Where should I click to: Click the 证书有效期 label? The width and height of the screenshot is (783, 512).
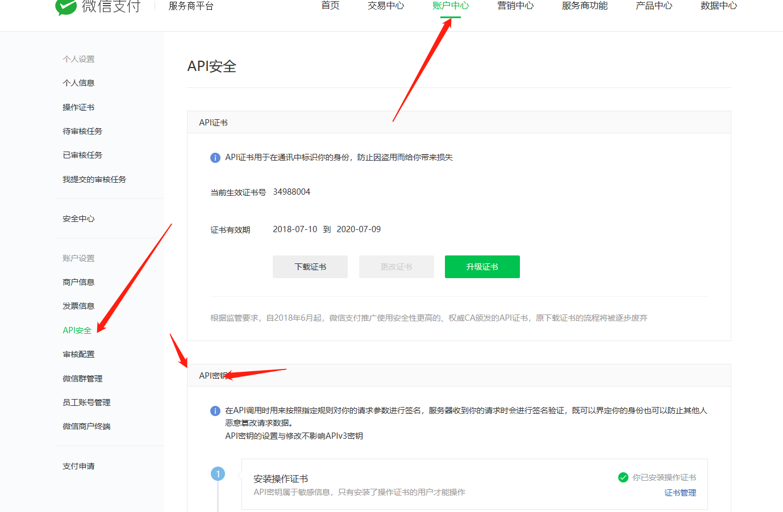tap(230, 230)
